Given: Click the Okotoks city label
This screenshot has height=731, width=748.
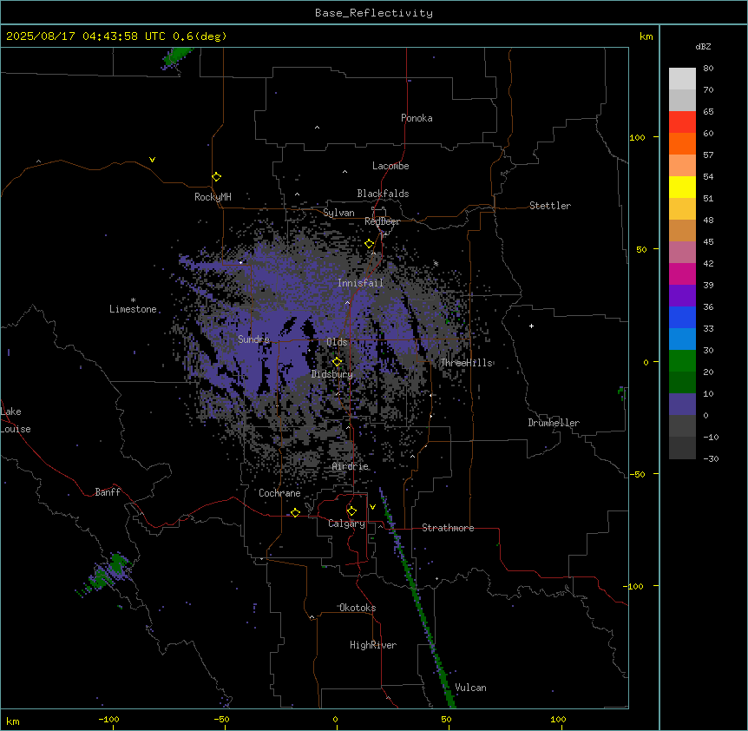Looking at the screenshot, I should (x=358, y=608).
